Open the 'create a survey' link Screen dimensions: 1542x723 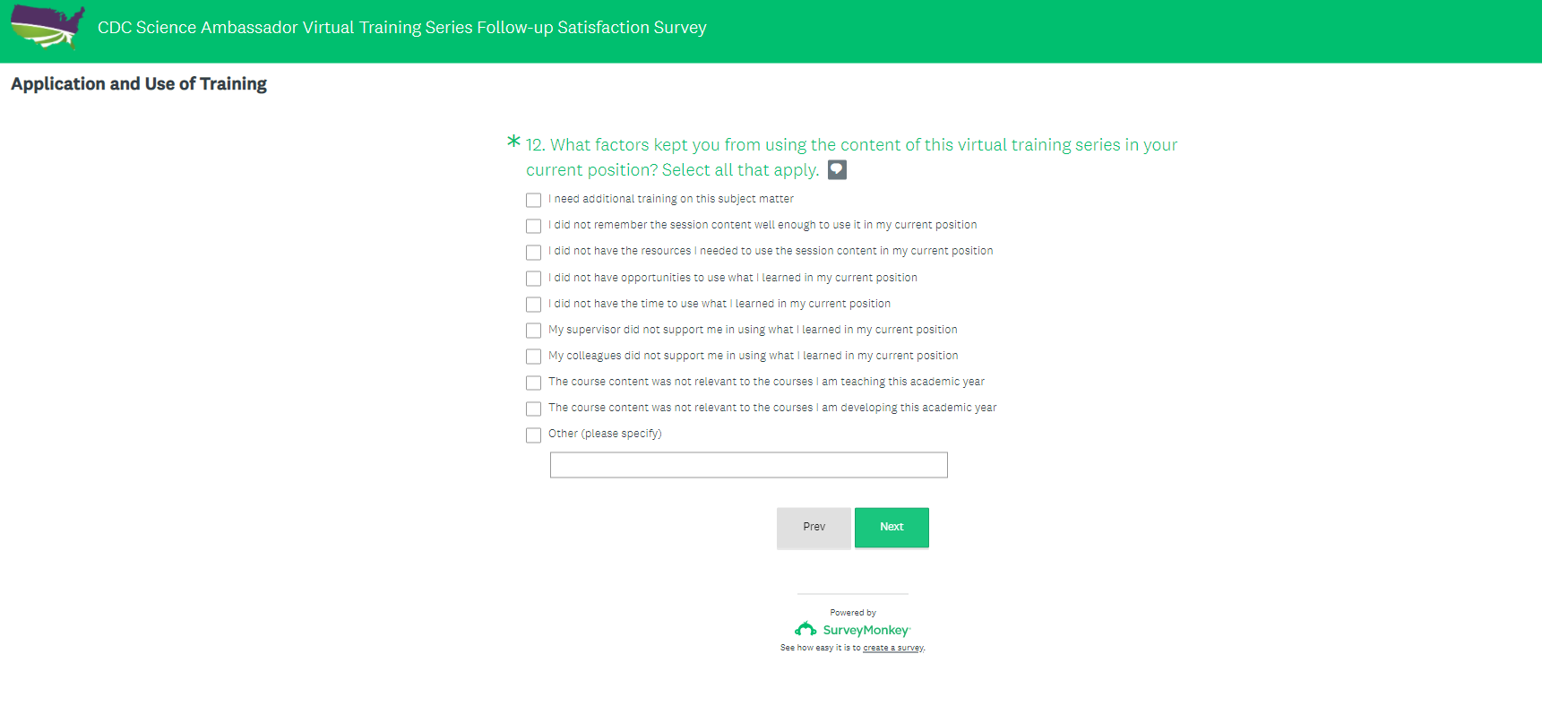892,648
